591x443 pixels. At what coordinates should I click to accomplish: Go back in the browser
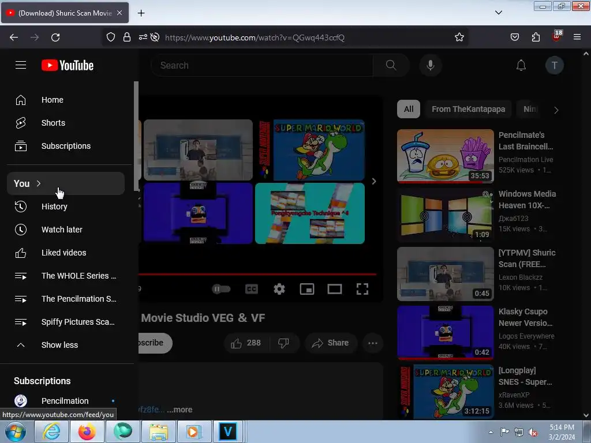(14, 37)
